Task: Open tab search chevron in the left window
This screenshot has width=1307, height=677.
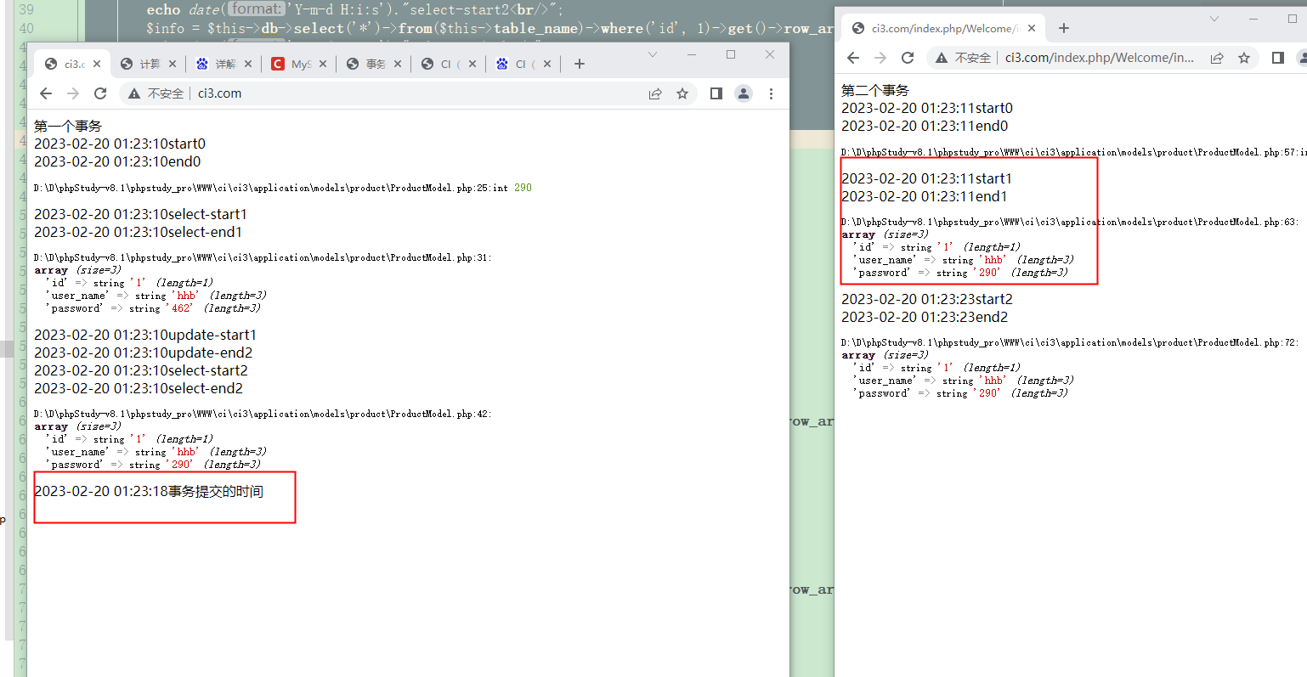Action: (x=653, y=54)
